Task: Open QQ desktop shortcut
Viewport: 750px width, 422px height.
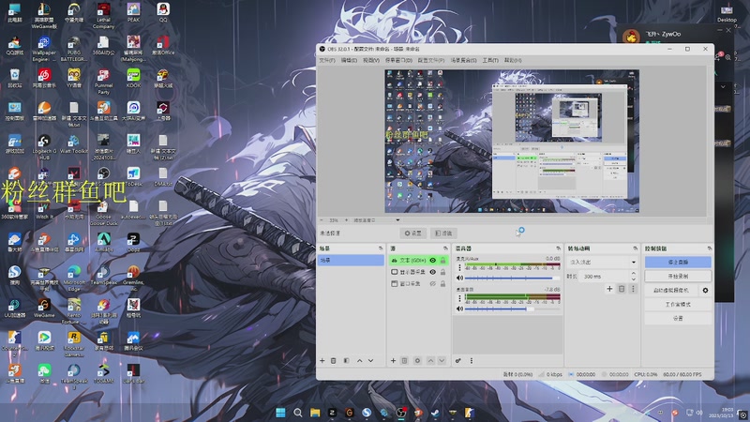Action: pos(163,13)
